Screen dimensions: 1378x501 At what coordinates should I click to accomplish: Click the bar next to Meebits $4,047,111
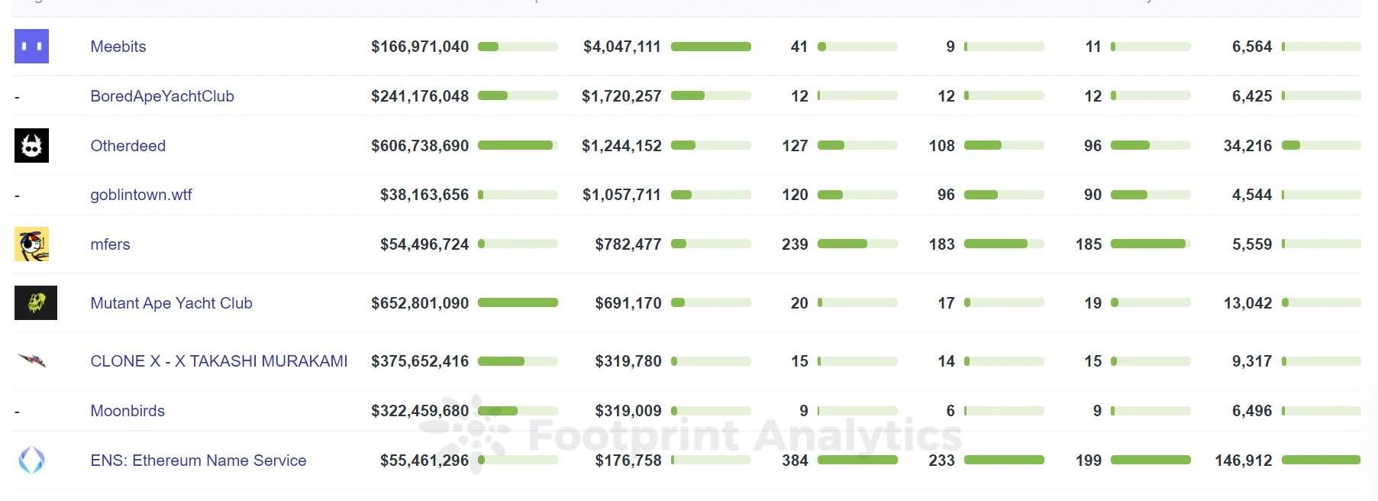pyautogui.click(x=711, y=47)
